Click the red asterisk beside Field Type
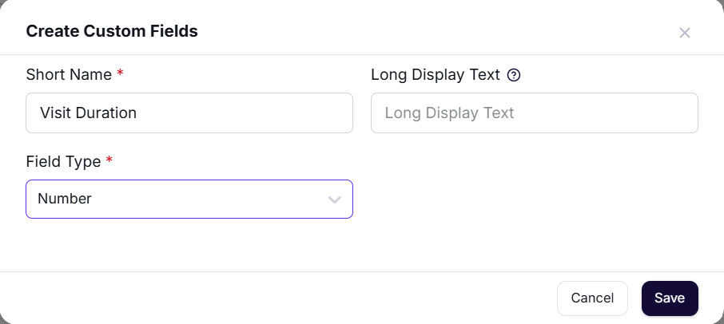724x324 pixels. coord(109,160)
